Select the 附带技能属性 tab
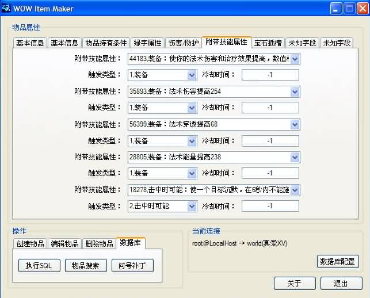The image size is (370, 298). click(227, 42)
